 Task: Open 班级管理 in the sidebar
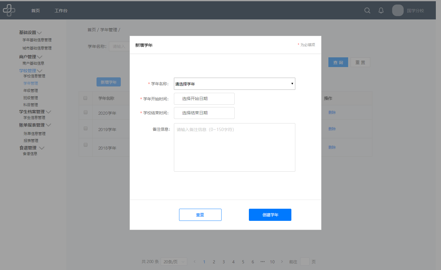coord(31,98)
